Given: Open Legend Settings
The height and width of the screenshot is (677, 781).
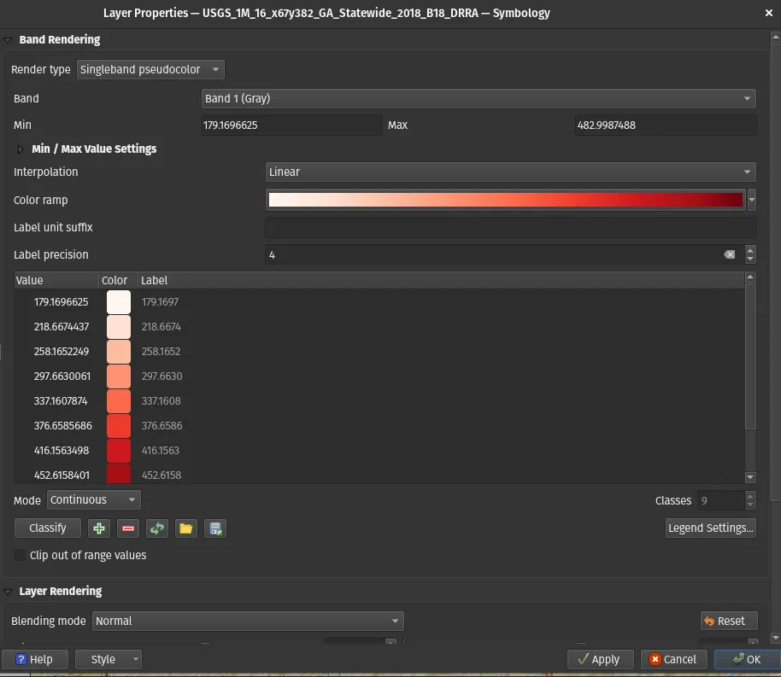Looking at the screenshot, I should [711, 528].
